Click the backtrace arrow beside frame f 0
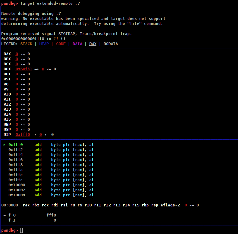Screen dimensions: 238x234 pos(5,215)
